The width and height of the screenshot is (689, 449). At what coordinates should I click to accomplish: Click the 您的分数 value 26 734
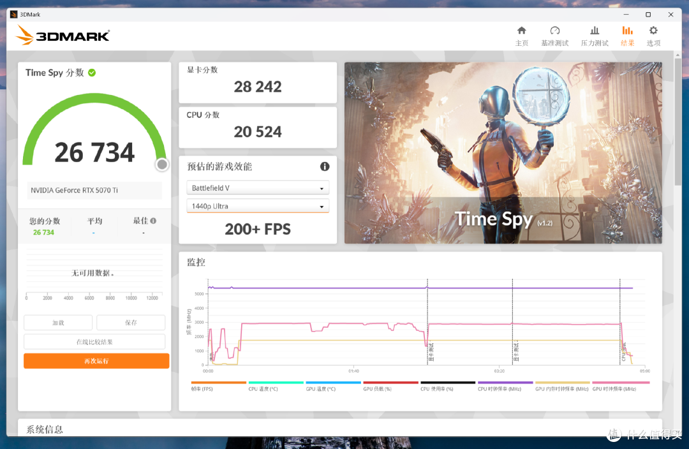[x=43, y=232]
